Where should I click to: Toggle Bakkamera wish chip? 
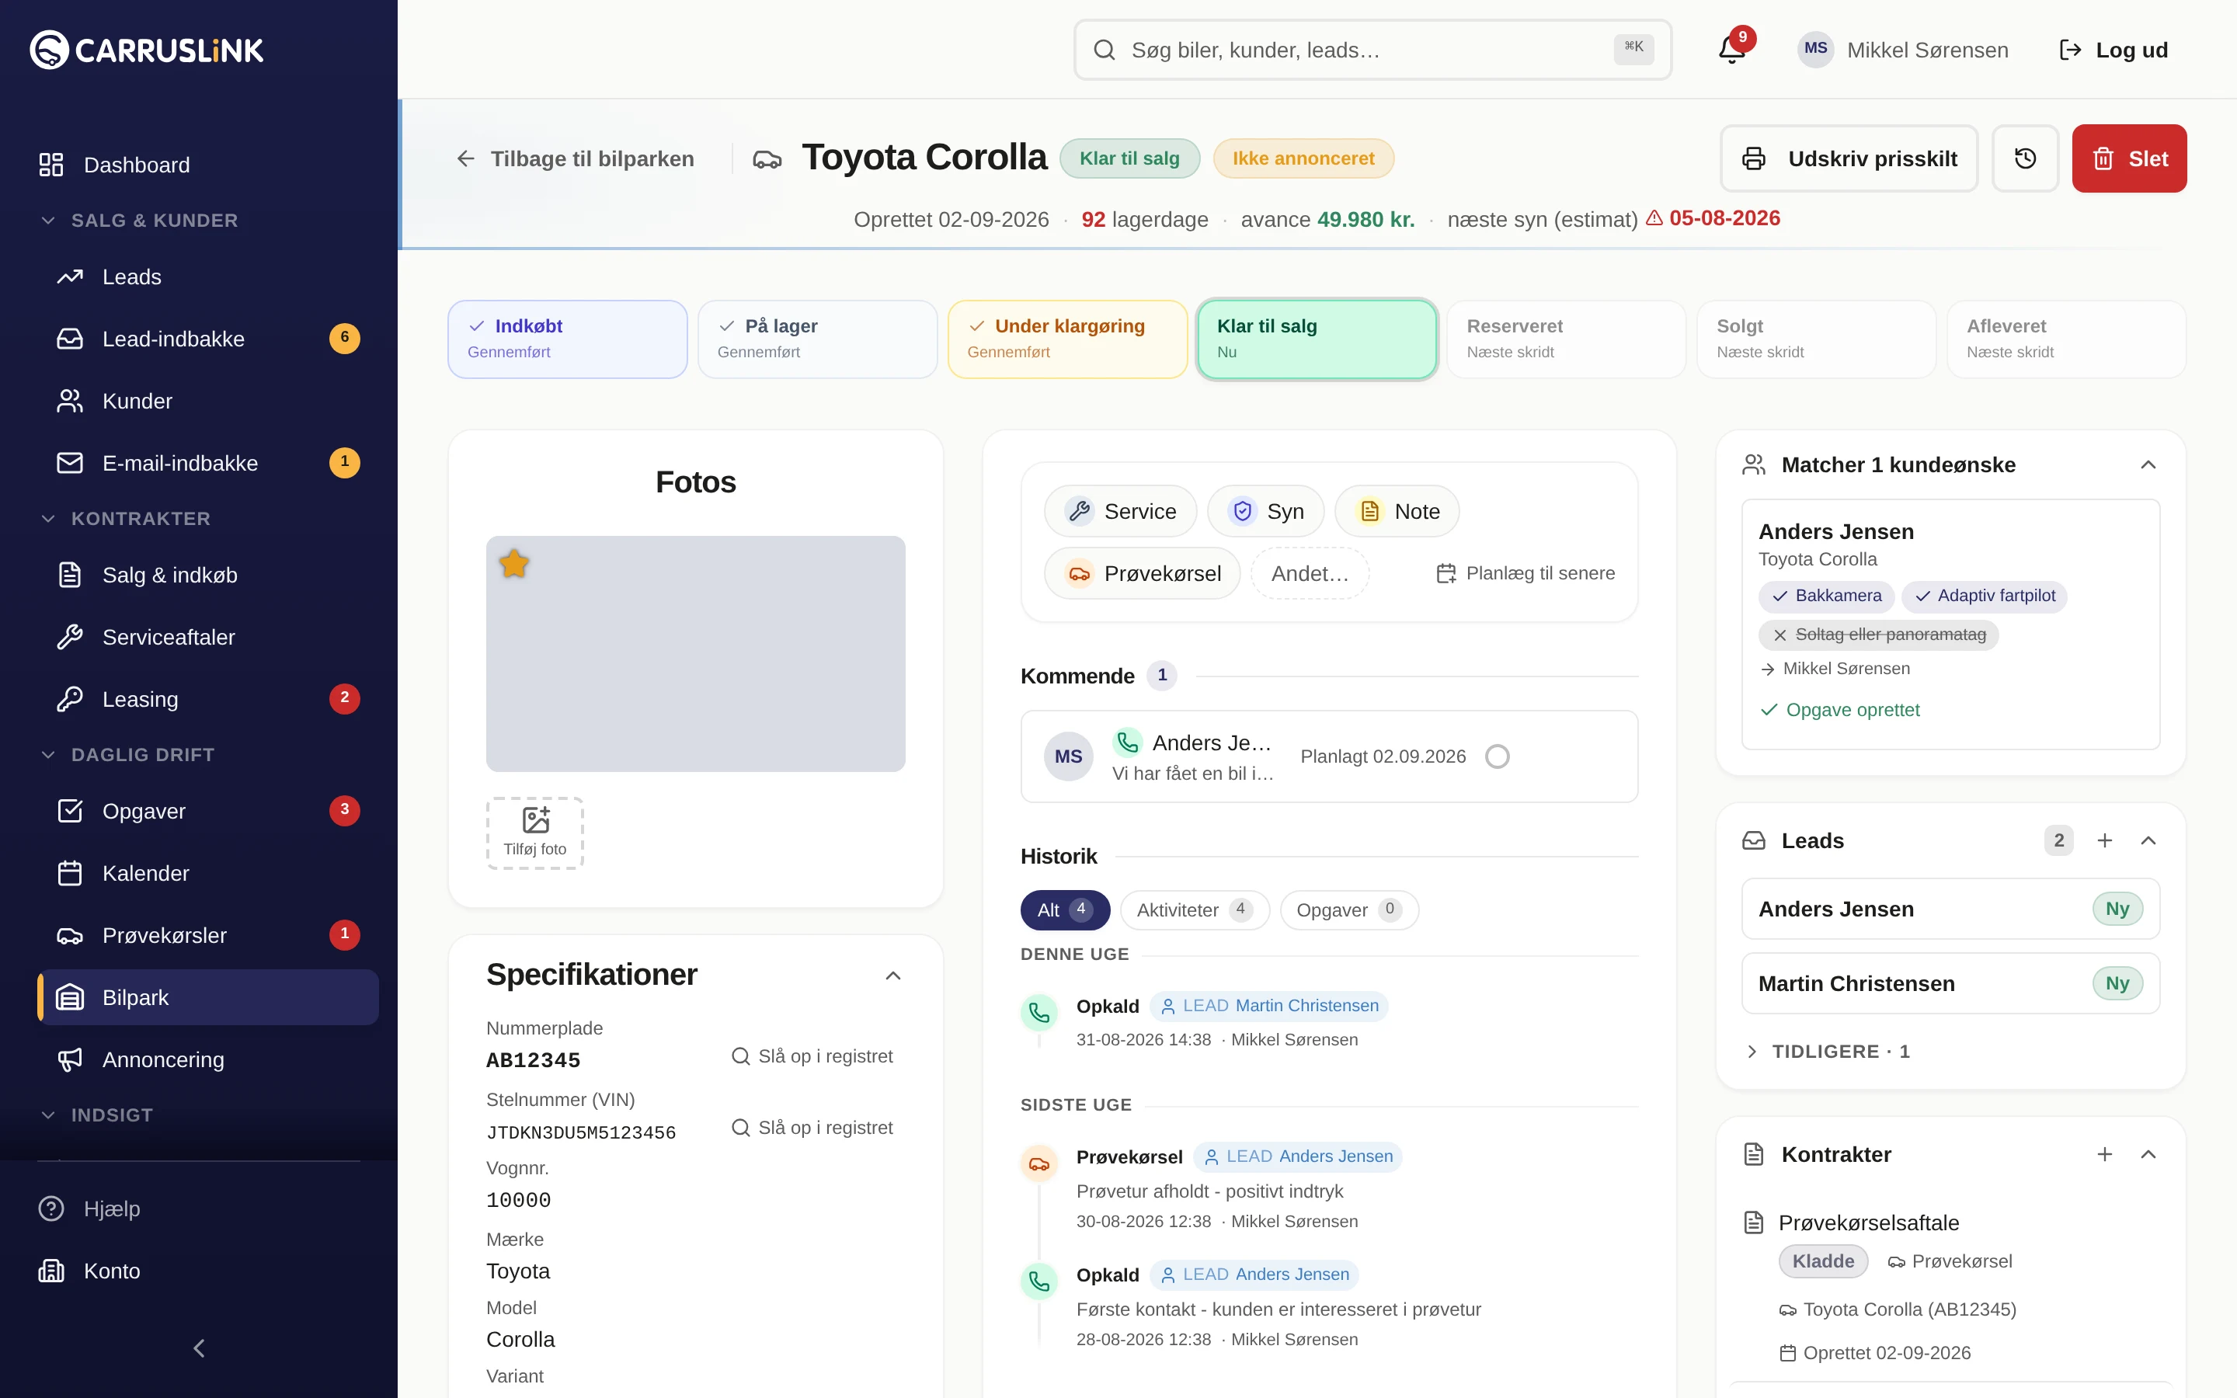pyautogui.click(x=1827, y=596)
